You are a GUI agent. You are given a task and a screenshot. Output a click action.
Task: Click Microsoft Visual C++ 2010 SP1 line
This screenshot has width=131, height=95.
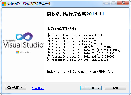(80, 53)
